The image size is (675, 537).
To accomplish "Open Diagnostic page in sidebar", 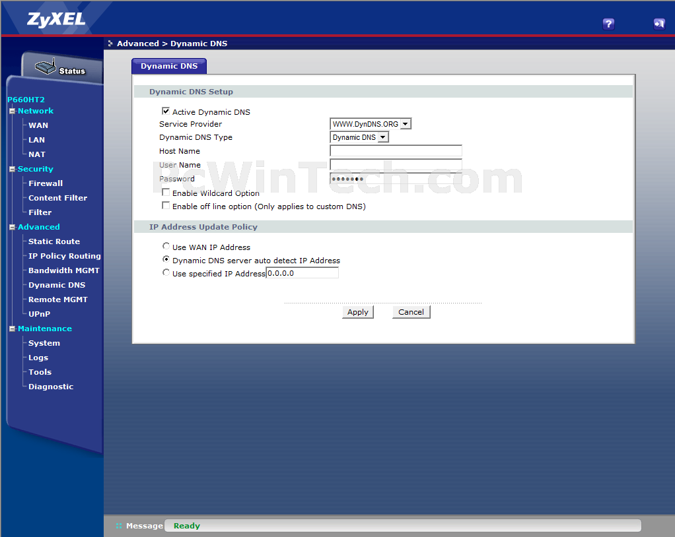I will point(51,387).
